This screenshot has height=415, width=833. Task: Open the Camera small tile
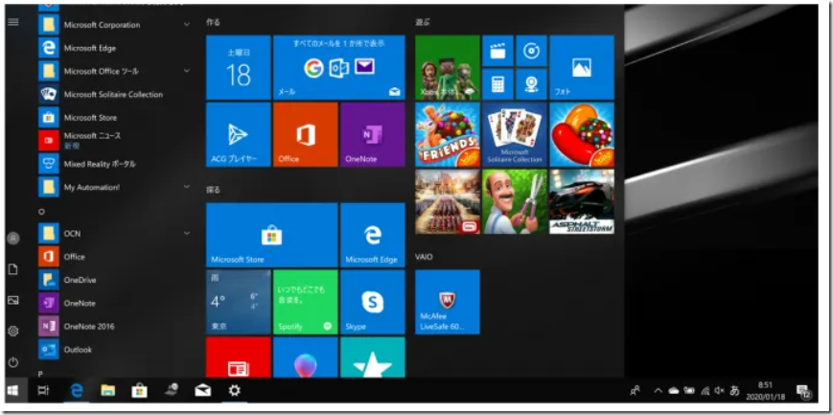[531, 84]
